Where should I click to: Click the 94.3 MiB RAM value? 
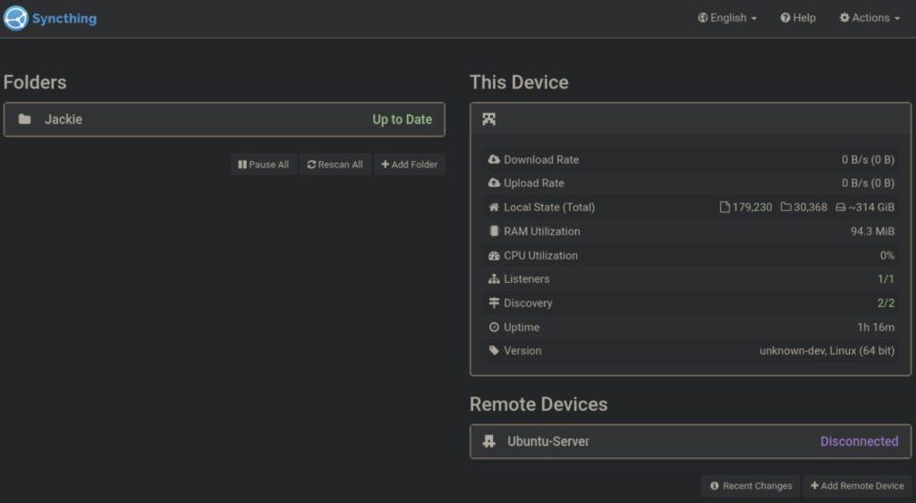click(872, 231)
